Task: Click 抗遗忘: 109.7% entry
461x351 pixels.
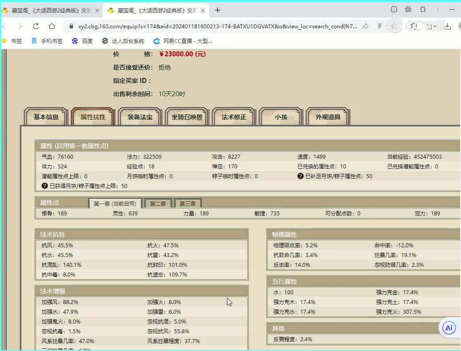Action: (167, 275)
